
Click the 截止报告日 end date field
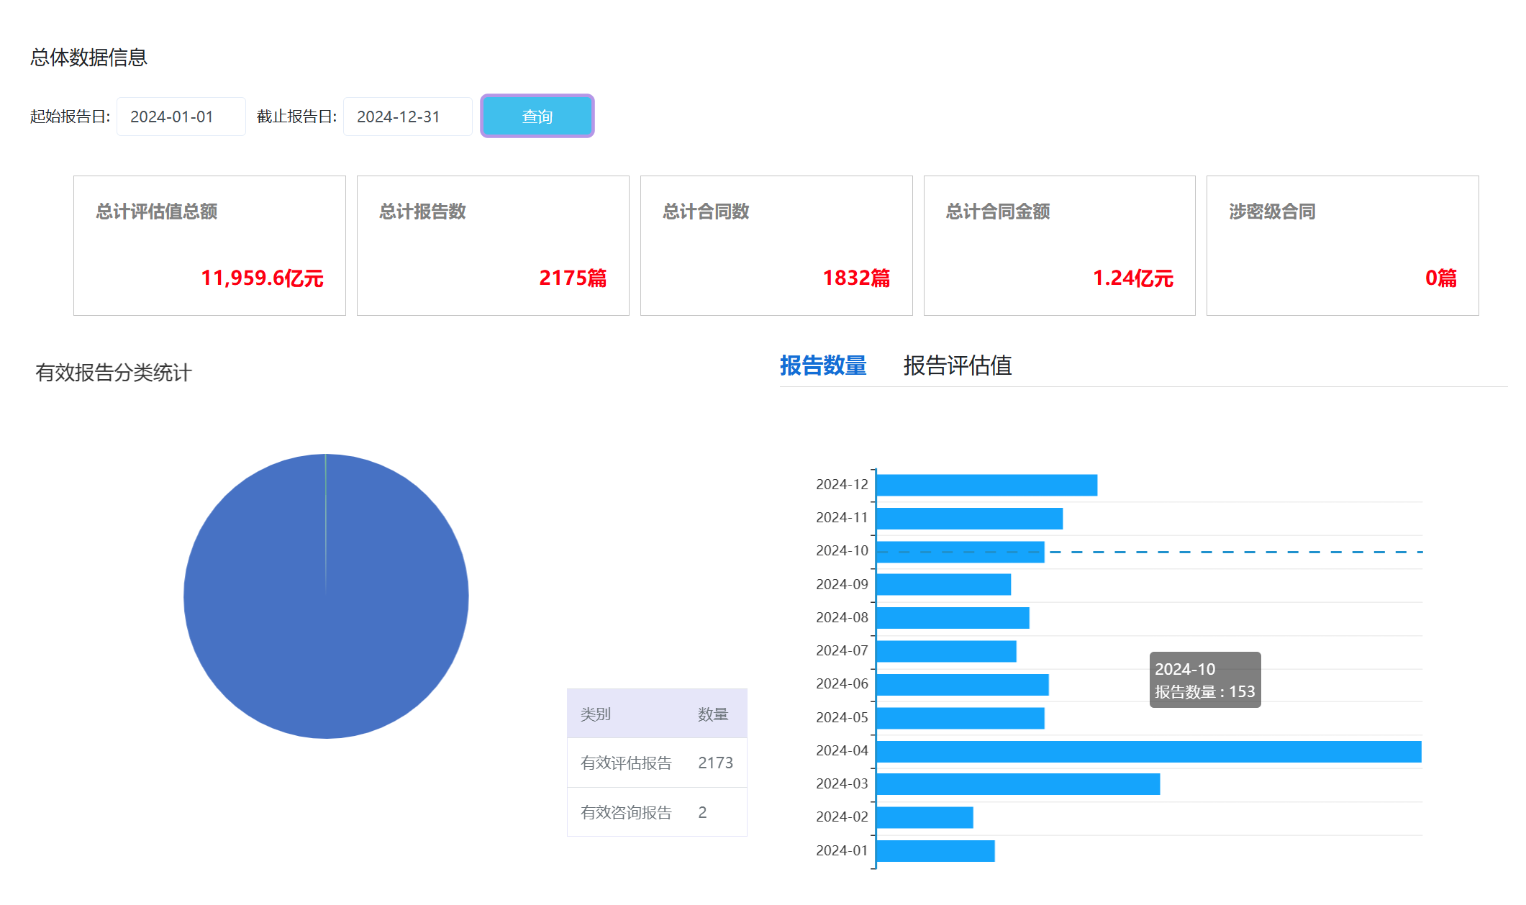tap(407, 117)
